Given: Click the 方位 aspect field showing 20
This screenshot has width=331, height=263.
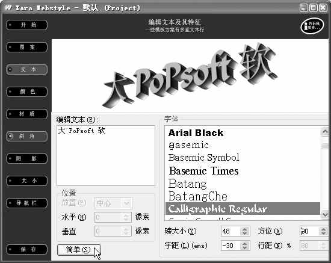Looking at the screenshot, I should [x=309, y=231].
